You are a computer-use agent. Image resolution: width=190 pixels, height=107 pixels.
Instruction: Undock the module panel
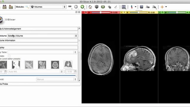coord(76,12)
